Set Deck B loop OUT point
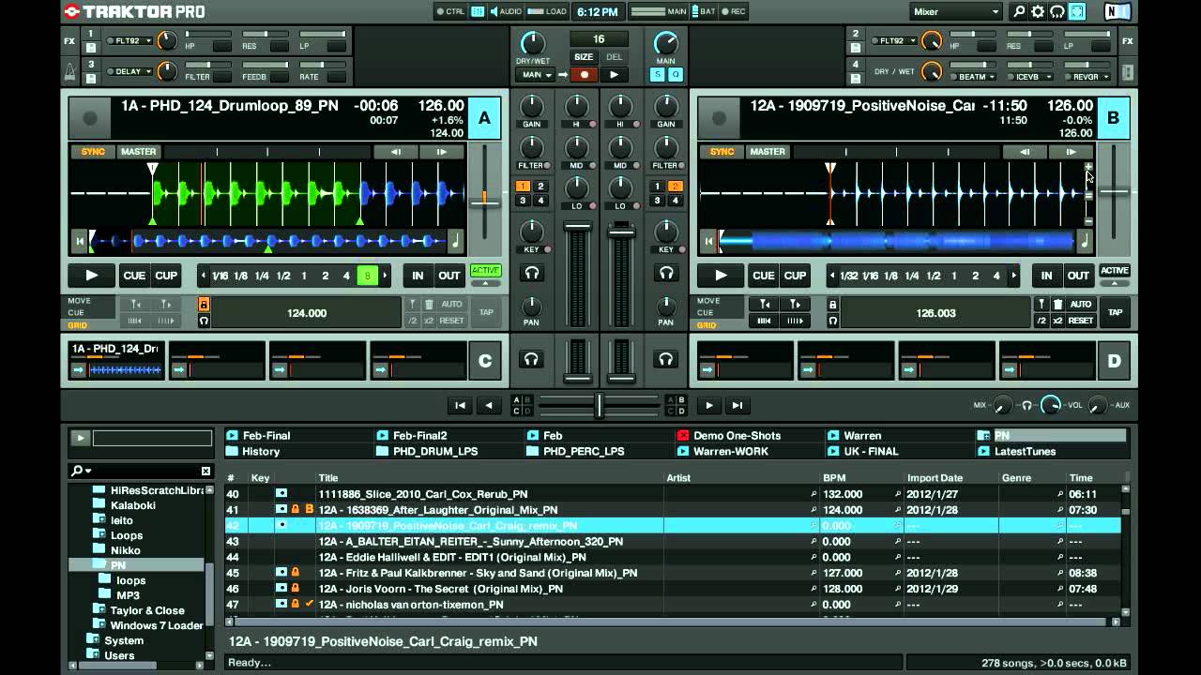The width and height of the screenshot is (1201, 675). click(1078, 276)
